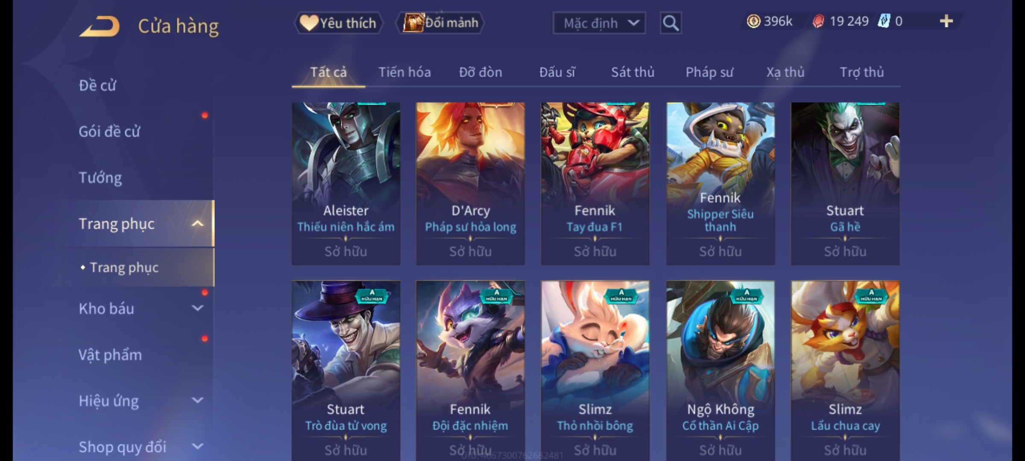Select the Pháp sư category tab

tap(709, 72)
